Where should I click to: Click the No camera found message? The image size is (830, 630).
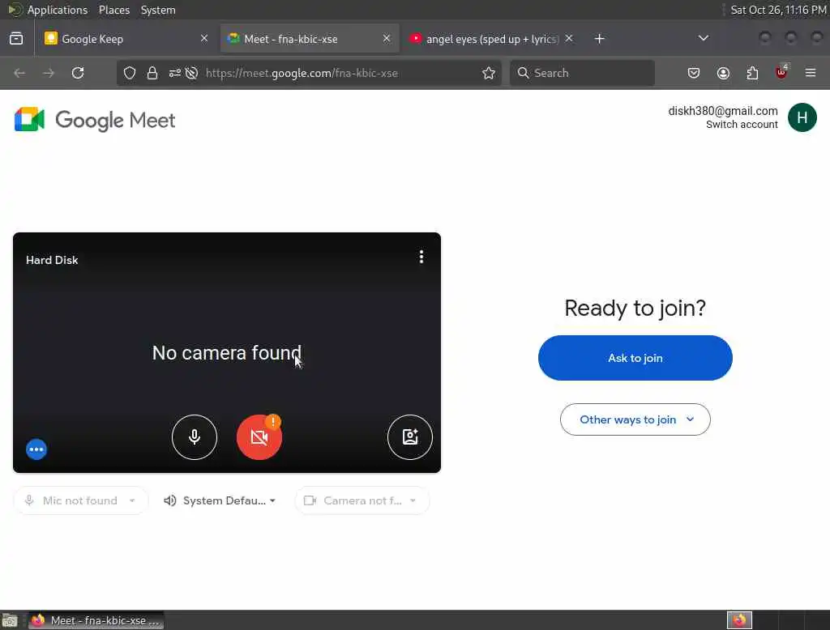[227, 353]
